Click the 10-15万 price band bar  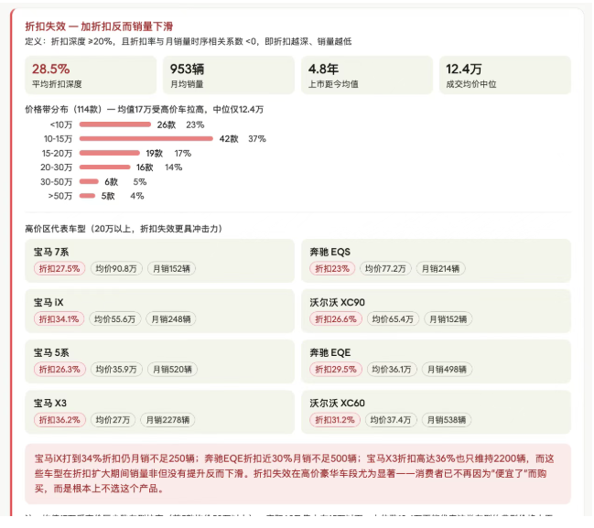click(146, 138)
